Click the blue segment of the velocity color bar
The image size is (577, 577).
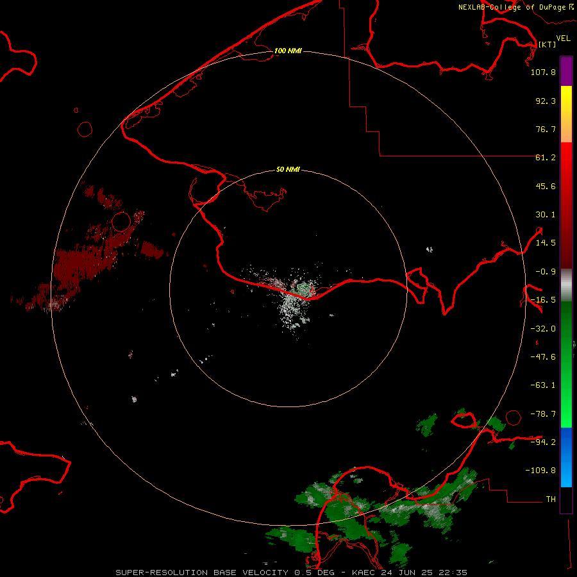click(x=566, y=457)
